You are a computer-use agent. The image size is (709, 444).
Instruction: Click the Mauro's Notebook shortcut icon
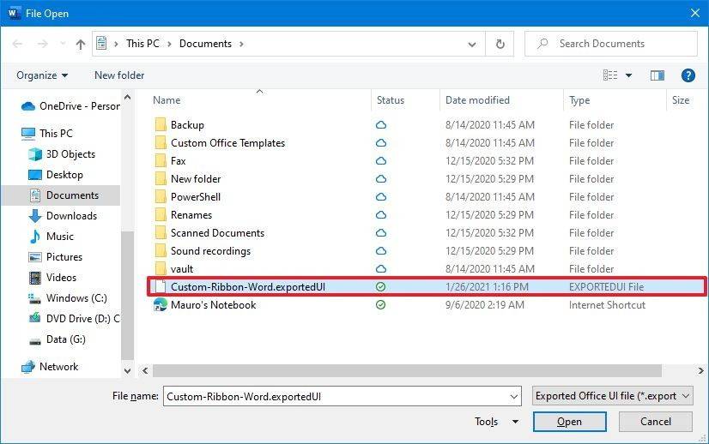[160, 305]
